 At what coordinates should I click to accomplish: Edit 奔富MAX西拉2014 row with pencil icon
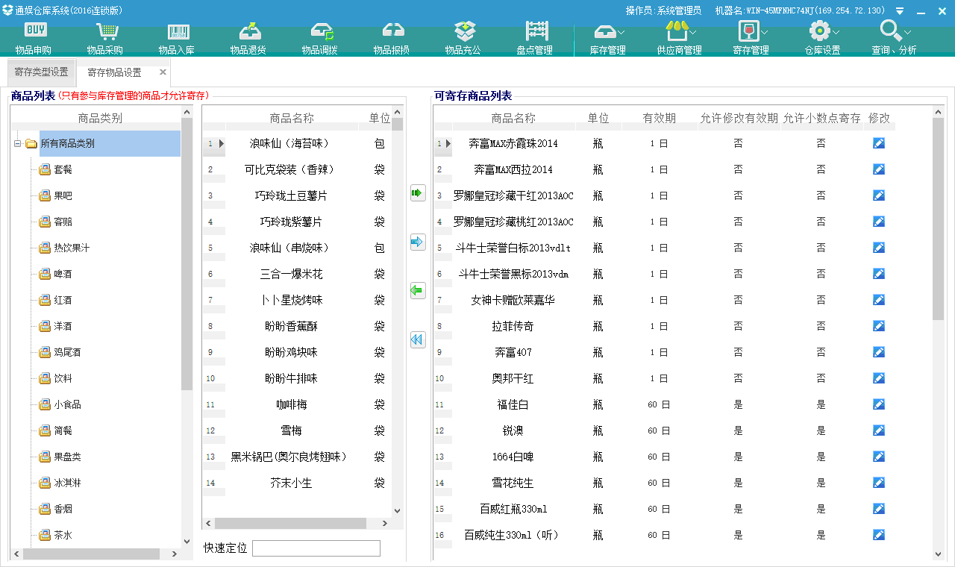879,169
